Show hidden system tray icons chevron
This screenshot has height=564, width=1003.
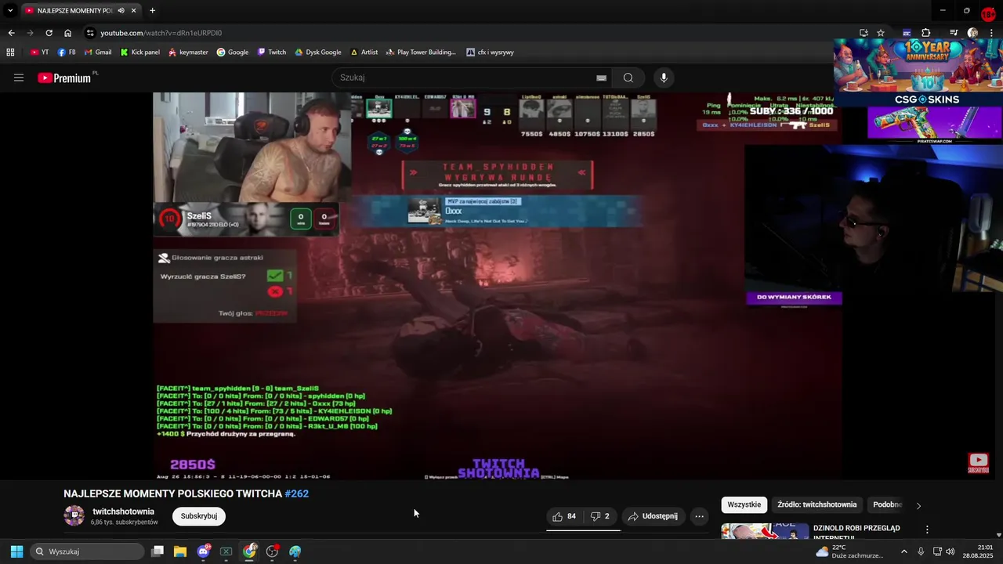[x=903, y=551]
